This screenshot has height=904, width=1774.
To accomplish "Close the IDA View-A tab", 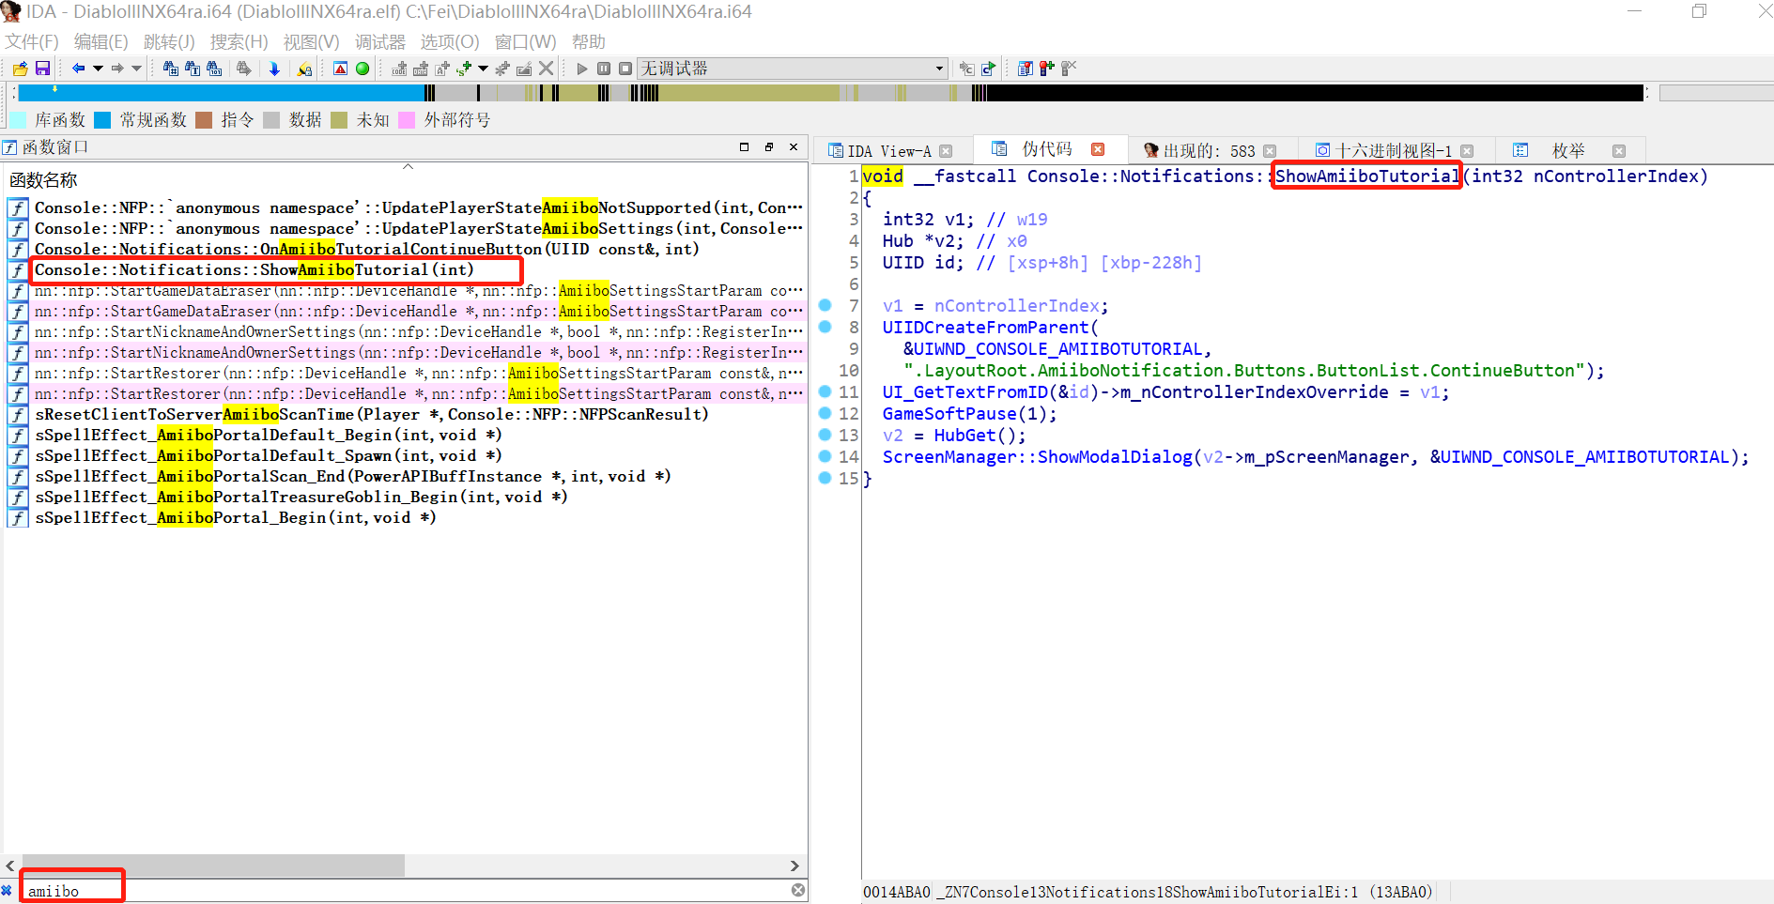I will point(947,151).
